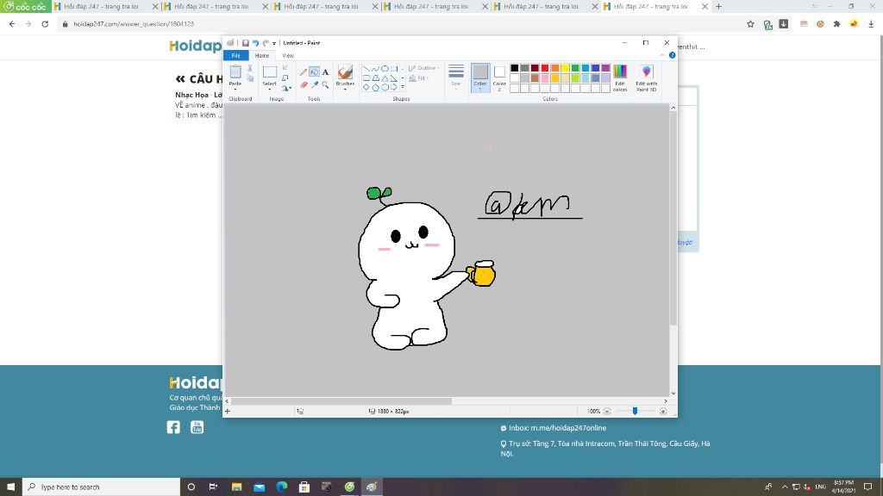Click the Crop icon in Image group

pyautogui.click(x=285, y=68)
